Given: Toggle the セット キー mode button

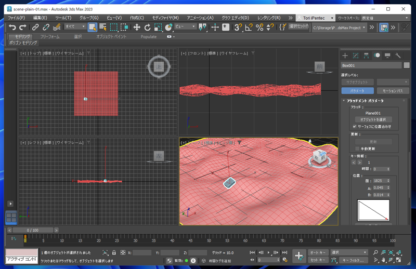Looking at the screenshot, I should pos(318,260).
